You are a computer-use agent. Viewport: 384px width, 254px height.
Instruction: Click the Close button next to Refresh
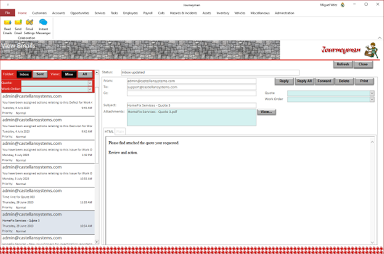coord(363,64)
